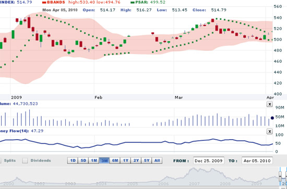This screenshot has height=189, width=287.
Task: Click the Feb axis label
Action: pyautogui.click(x=99, y=98)
